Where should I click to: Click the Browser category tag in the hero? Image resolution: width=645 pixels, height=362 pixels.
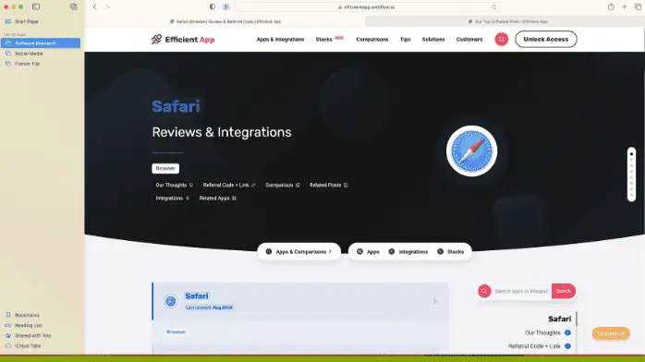165,168
